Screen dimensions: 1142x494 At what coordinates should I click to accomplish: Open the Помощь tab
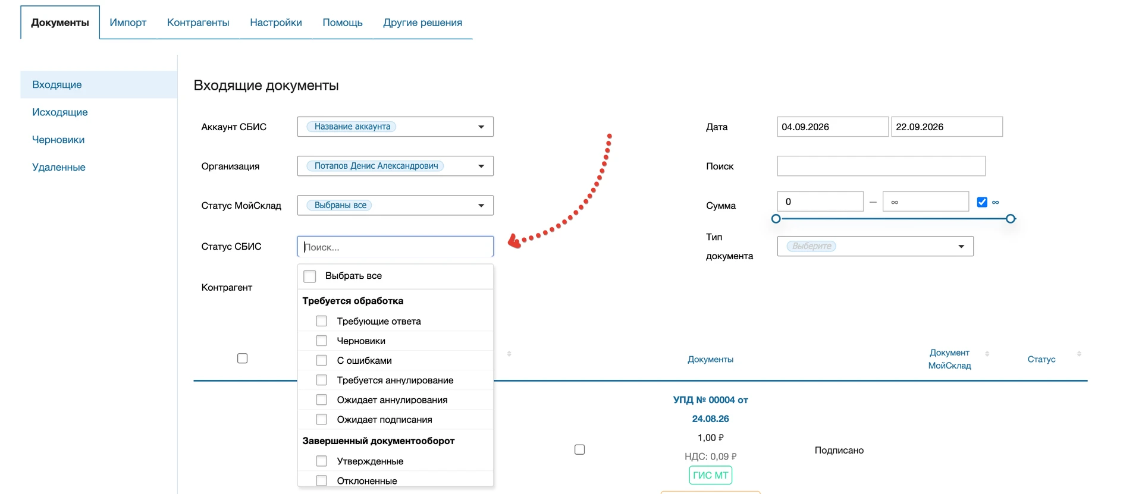point(343,23)
